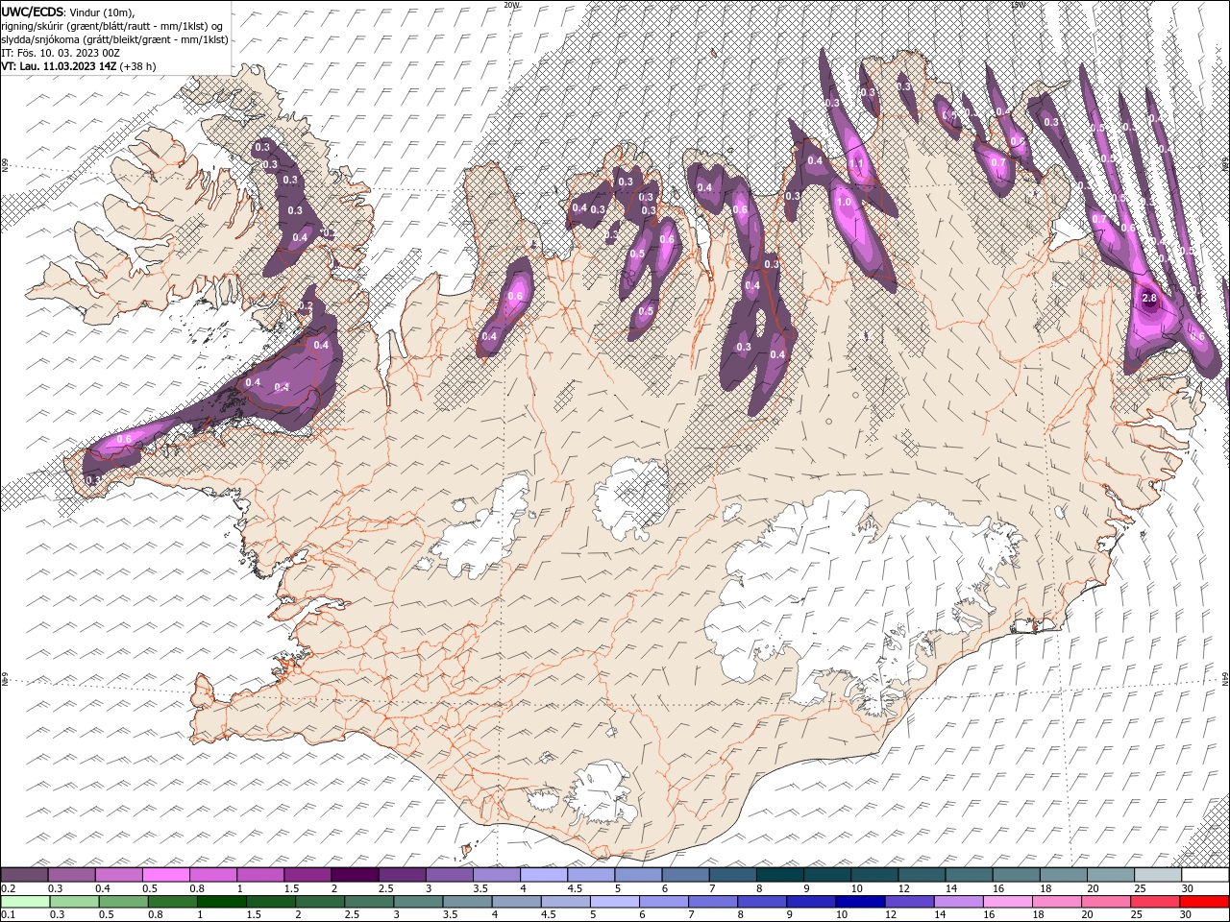This screenshot has width=1230, height=922.
Task: Click the 1.1 snowfall value label on map
Action: tap(858, 164)
